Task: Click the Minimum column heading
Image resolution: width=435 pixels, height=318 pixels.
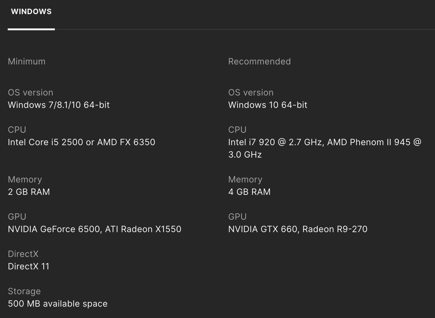Action: tap(27, 61)
